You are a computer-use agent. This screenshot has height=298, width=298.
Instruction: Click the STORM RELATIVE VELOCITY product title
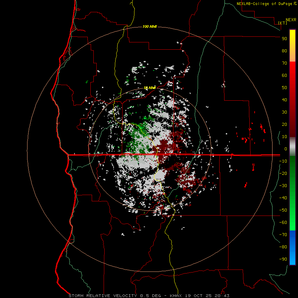coord(103,296)
